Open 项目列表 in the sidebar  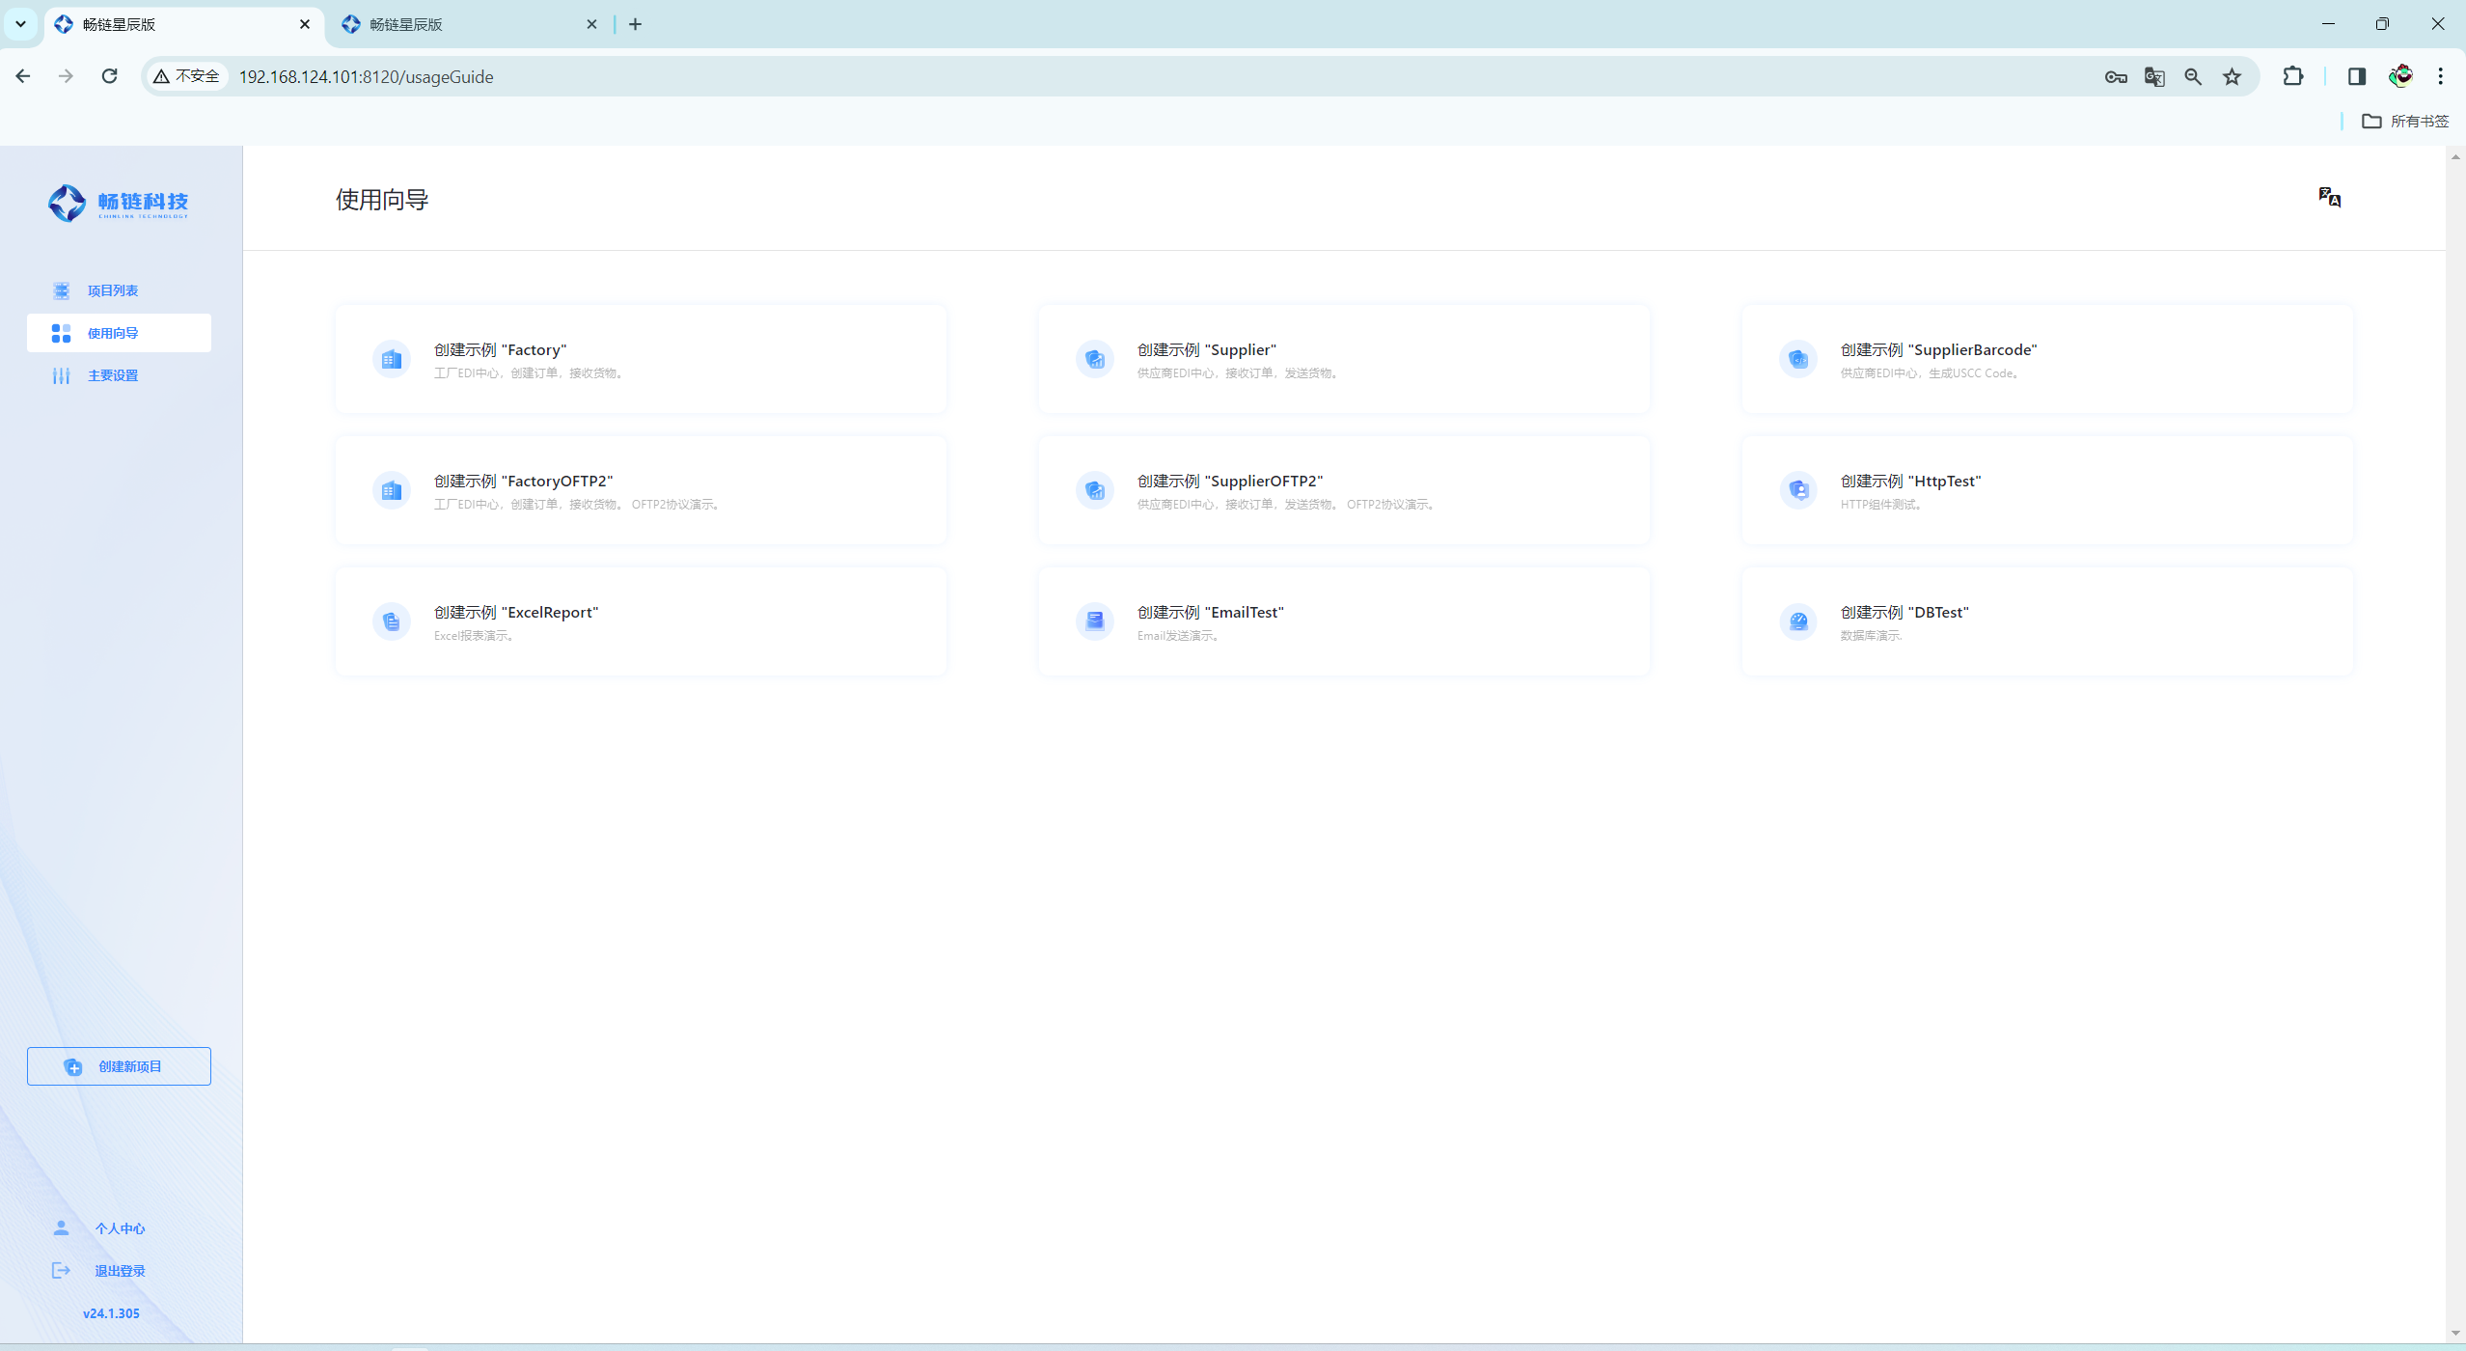tap(112, 290)
